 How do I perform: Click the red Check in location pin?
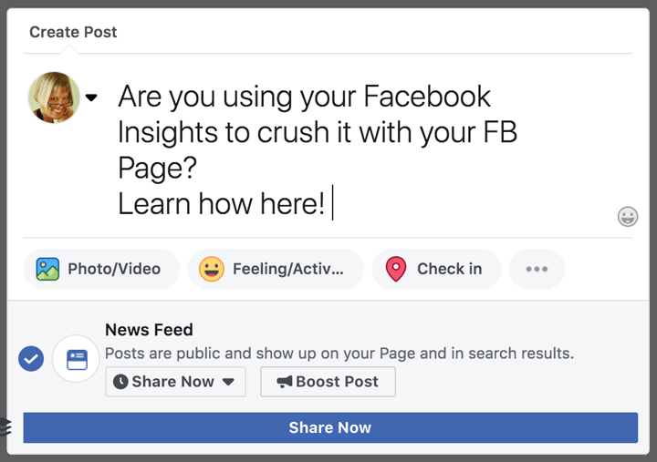(395, 269)
